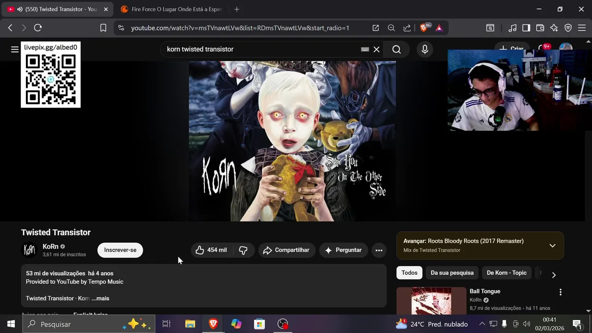Open the Compartilhar share dialog
Image resolution: width=592 pixels, height=333 pixels.
click(x=287, y=250)
